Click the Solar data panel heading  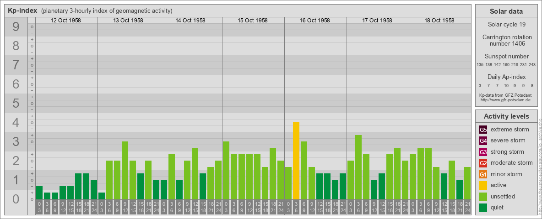[x=506, y=11]
